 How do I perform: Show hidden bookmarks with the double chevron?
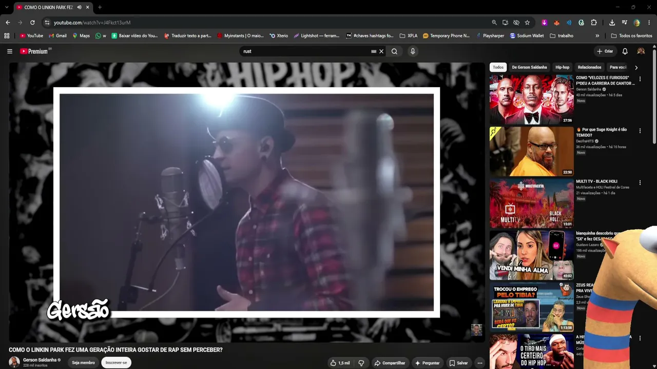597,36
